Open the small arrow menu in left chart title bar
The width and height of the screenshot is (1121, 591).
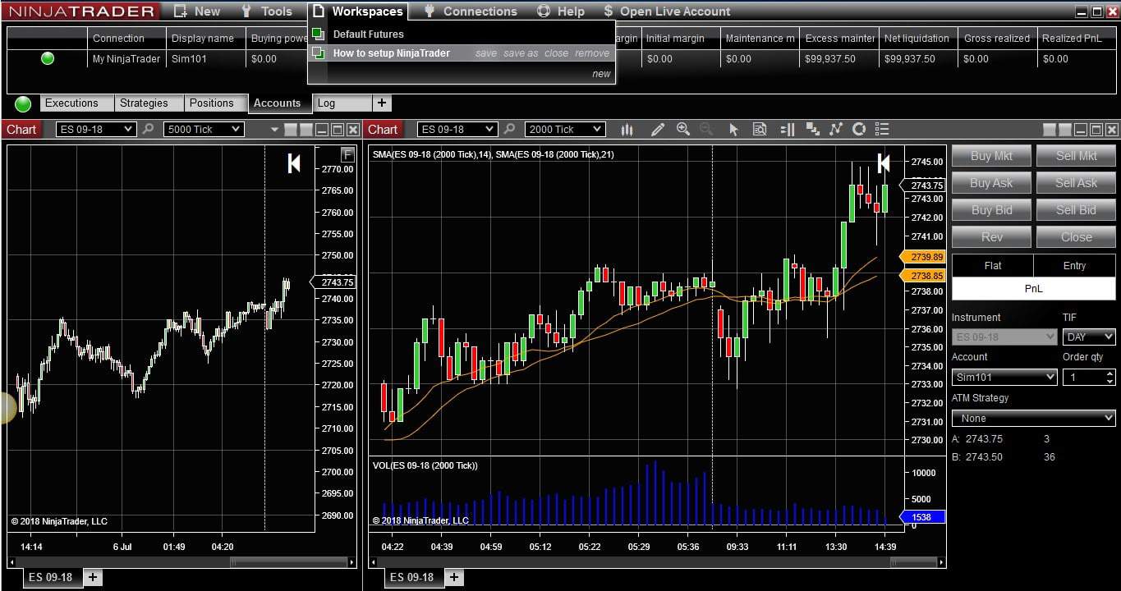(274, 130)
